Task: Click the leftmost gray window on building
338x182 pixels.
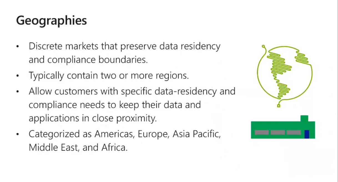Action: (x=262, y=132)
